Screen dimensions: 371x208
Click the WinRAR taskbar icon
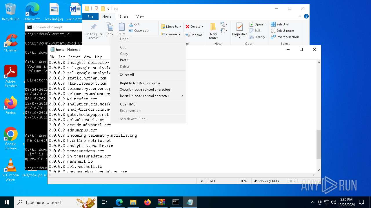coord(161,202)
